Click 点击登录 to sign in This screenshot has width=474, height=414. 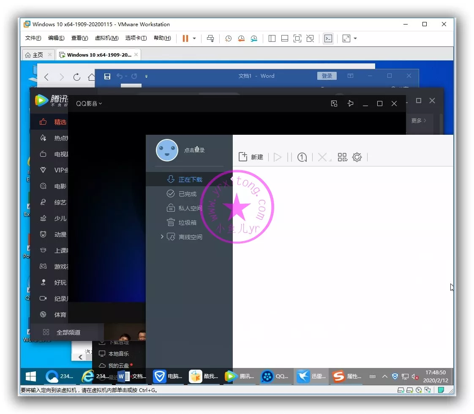pyautogui.click(x=194, y=150)
